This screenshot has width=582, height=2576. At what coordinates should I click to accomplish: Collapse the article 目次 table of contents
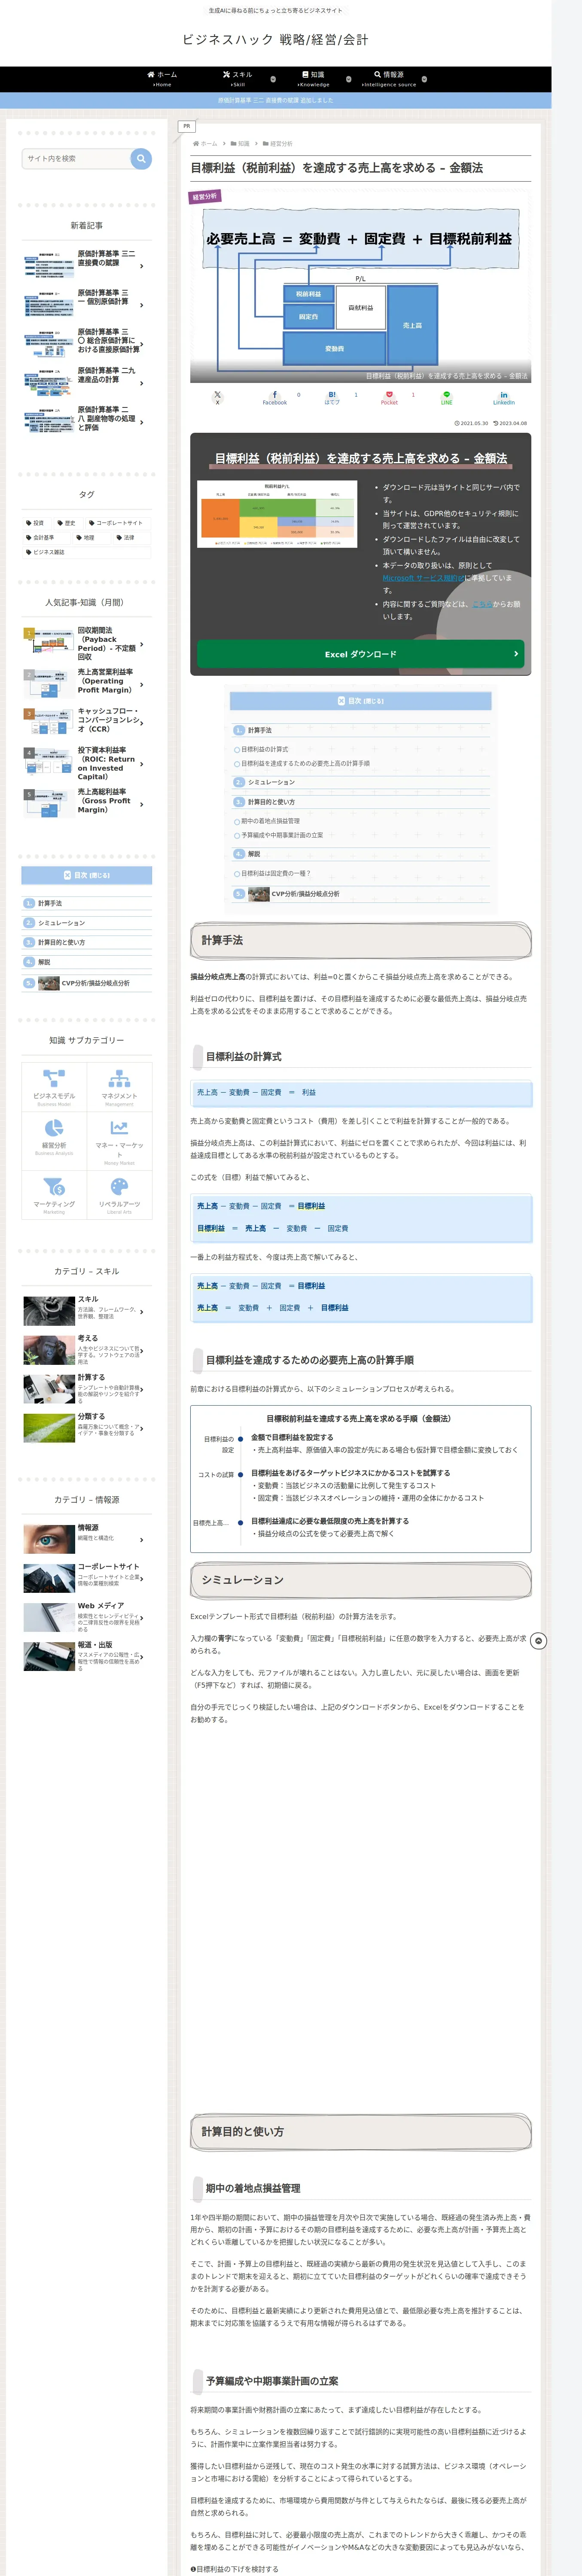(x=360, y=701)
